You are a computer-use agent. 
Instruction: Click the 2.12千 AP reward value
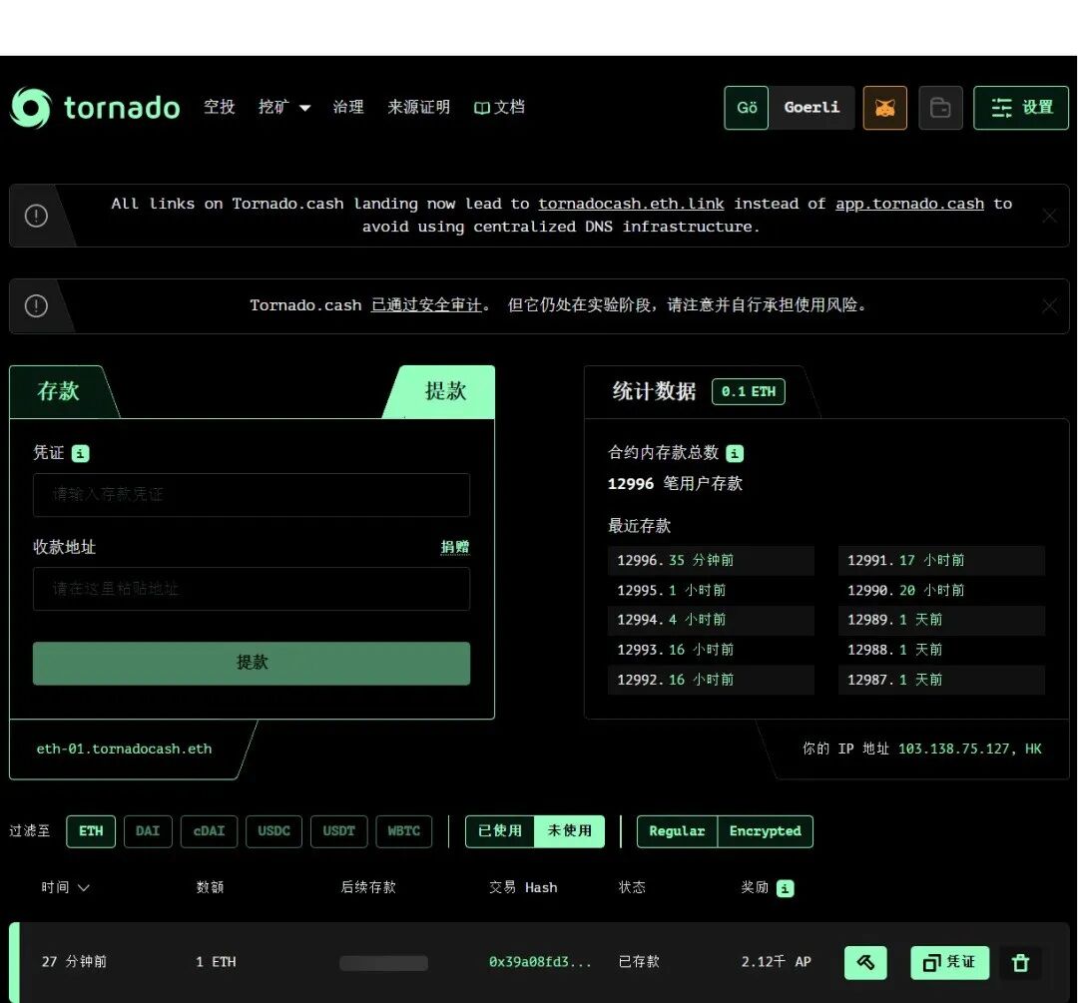coord(777,962)
